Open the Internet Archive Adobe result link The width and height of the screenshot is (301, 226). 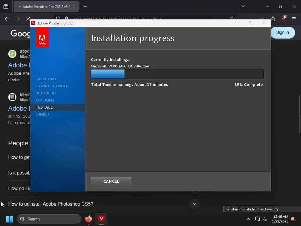(19, 108)
